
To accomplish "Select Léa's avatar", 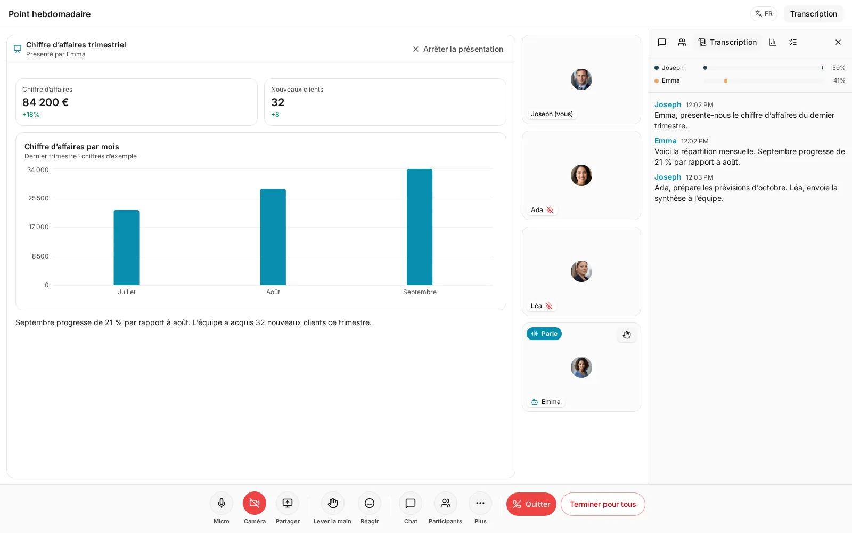I will click(x=581, y=271).
